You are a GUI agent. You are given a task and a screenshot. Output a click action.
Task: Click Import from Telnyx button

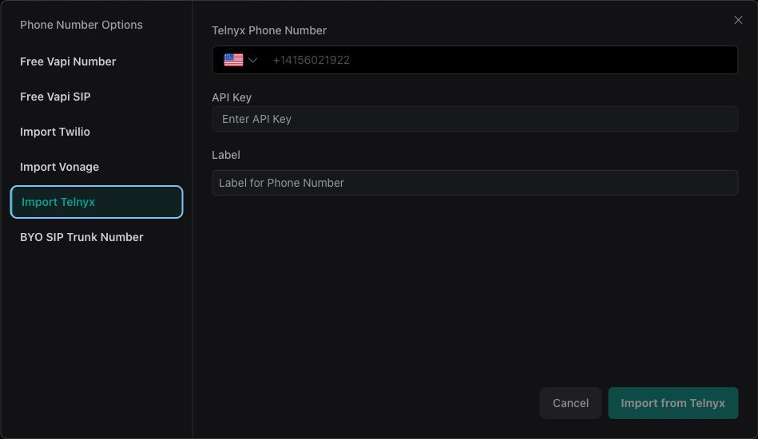(673, 403)
